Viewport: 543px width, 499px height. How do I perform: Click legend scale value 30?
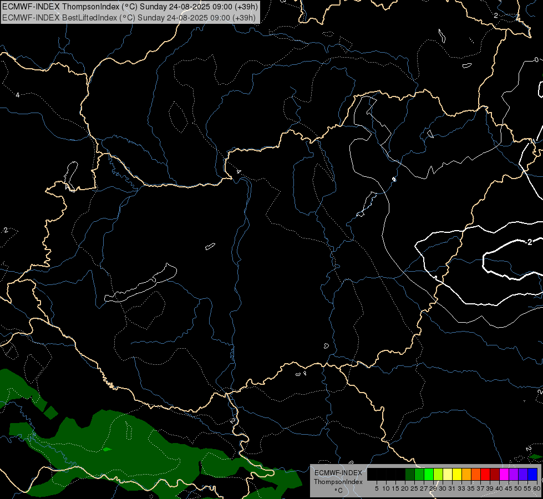tap(443, 488)
